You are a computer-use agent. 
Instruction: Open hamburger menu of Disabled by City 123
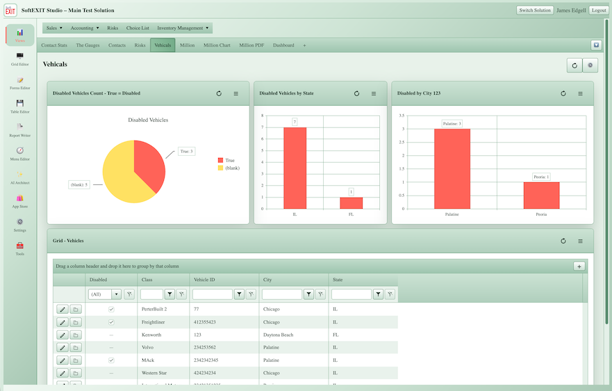click(x=580, y=93)
